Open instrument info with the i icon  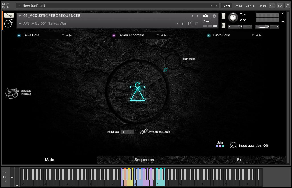[214, 16]
